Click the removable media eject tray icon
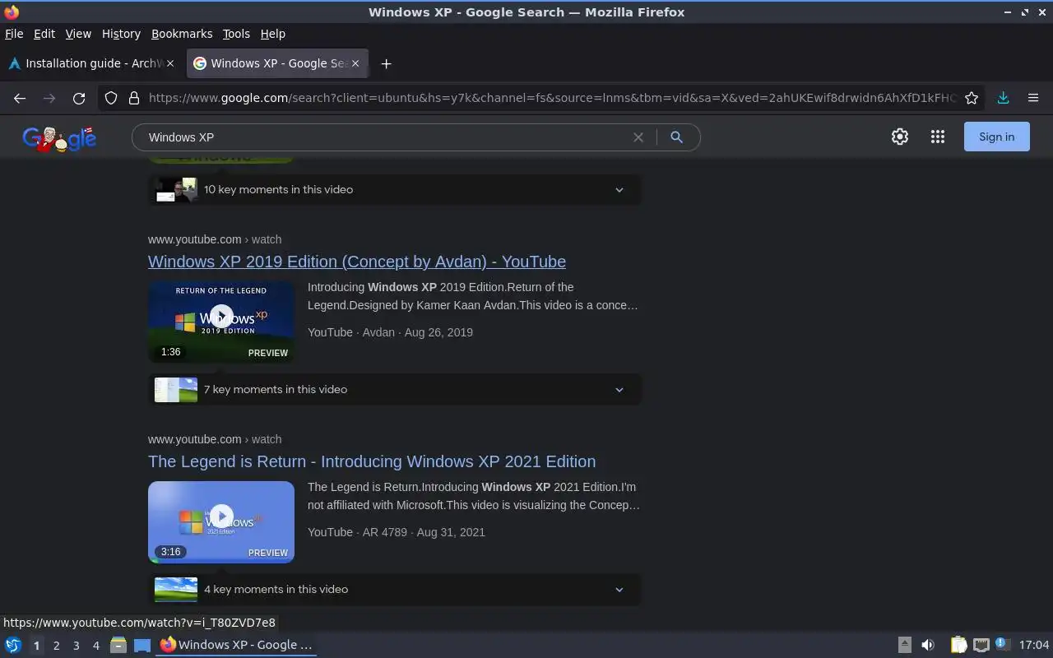1053x658 pixels. tap(904, 645)
